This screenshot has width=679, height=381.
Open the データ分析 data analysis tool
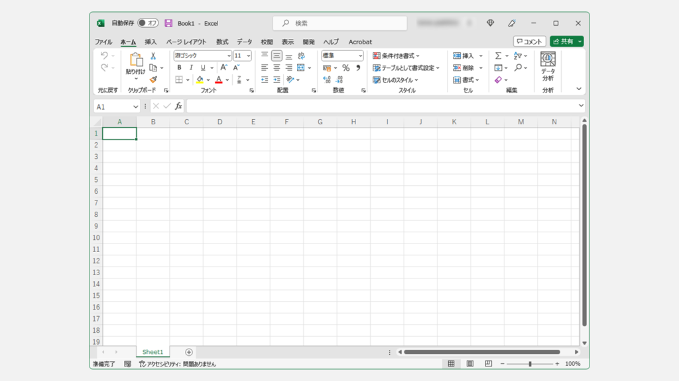click(548, 66)
